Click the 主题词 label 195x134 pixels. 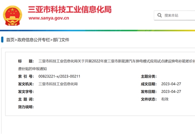(26, 99)
